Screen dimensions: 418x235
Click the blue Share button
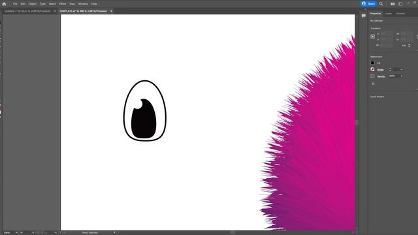[368, 4]
